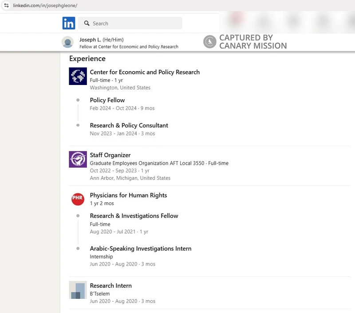Screen dimensions: 355x313
Task: Open the PHR red circle logo
Action: tap(78, 199)
